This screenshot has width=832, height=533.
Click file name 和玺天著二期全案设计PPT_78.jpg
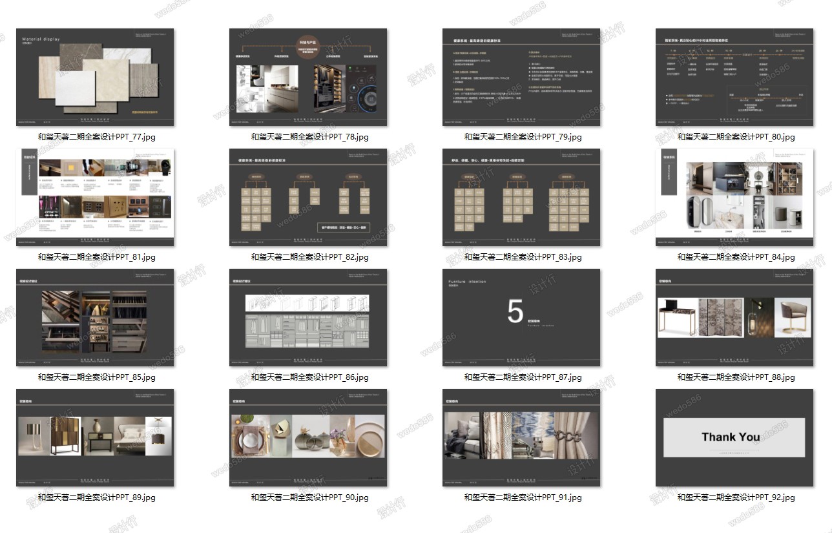point(309,137)
